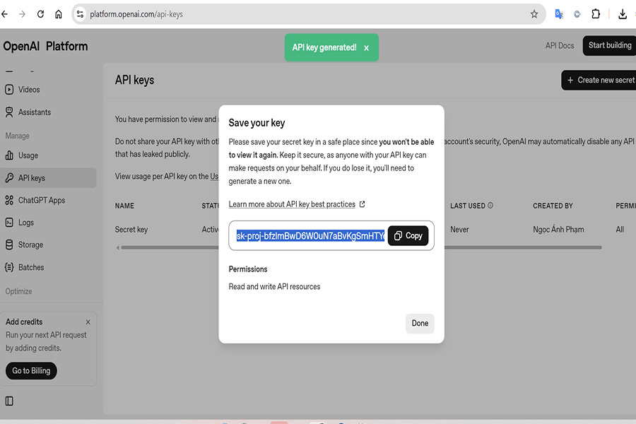
Task: Open Assistants in the sidebar
Action: [34, 112]
